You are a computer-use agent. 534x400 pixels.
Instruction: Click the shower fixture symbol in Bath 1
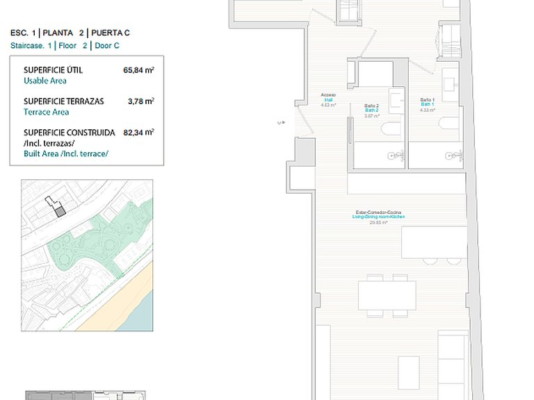click(454, 156)
